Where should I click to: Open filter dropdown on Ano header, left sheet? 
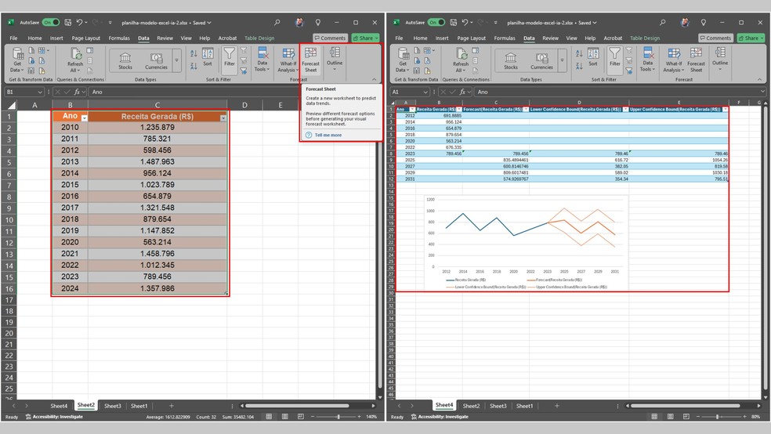tap(84, 118)
